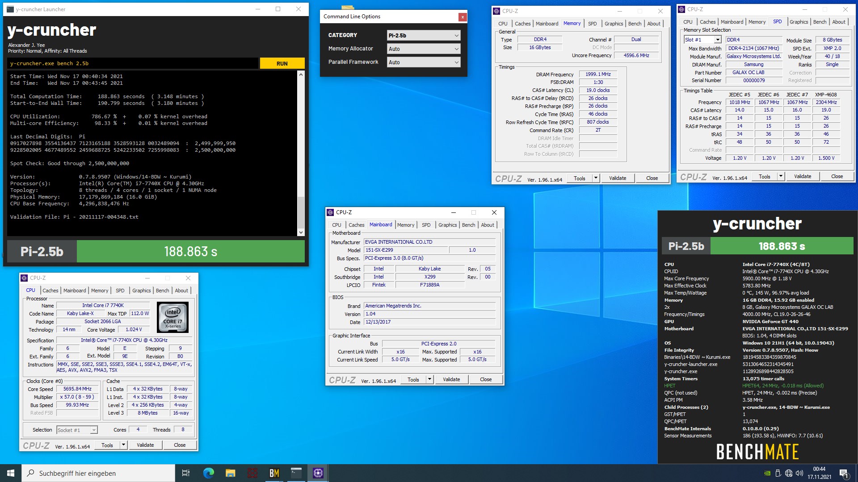Open Tools dropdown arrow in CPU-Z CPU window
Viewport: 858px width, 482px height.
(123, 445)
